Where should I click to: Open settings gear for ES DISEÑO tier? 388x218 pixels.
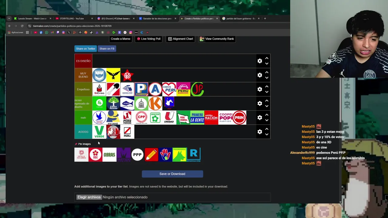click(x=260, y=61)
